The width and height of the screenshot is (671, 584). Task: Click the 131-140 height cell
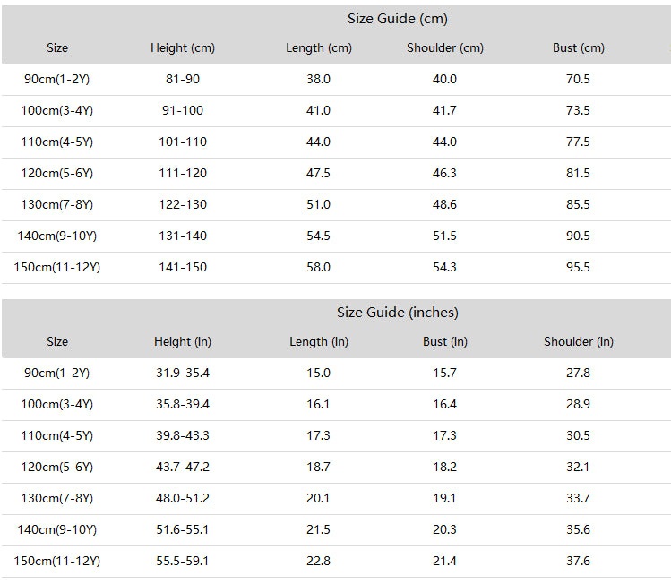coord(183,236)
